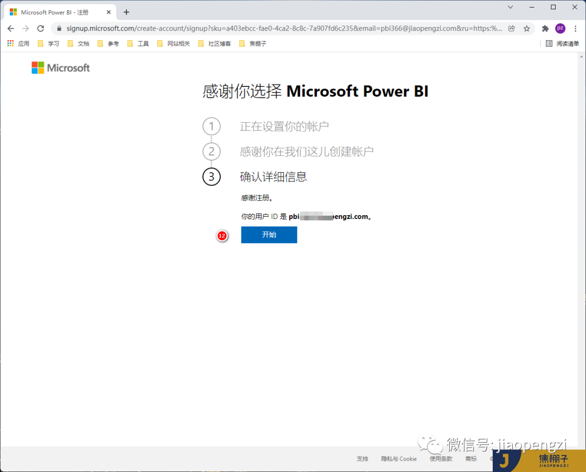This screenshot has width=586, height=472.
Task: Open the 焦棚子 bookmark folder
Action: (253, 44)
